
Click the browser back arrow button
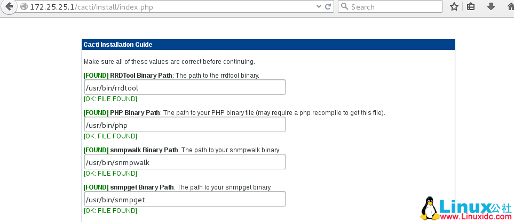tap(8, 7)
